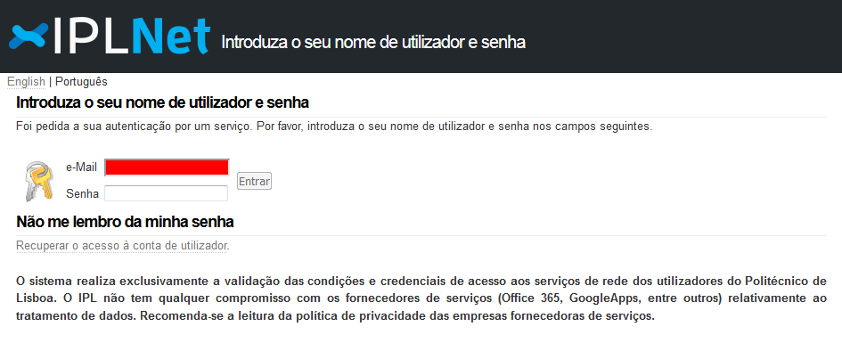Click the blue IPLNet cross logo icon
Image resolution: width=842 pixels, height=343 pixels.
29,37
